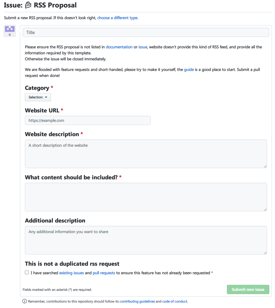Click the 'choose a different type' link

point(118,18)
